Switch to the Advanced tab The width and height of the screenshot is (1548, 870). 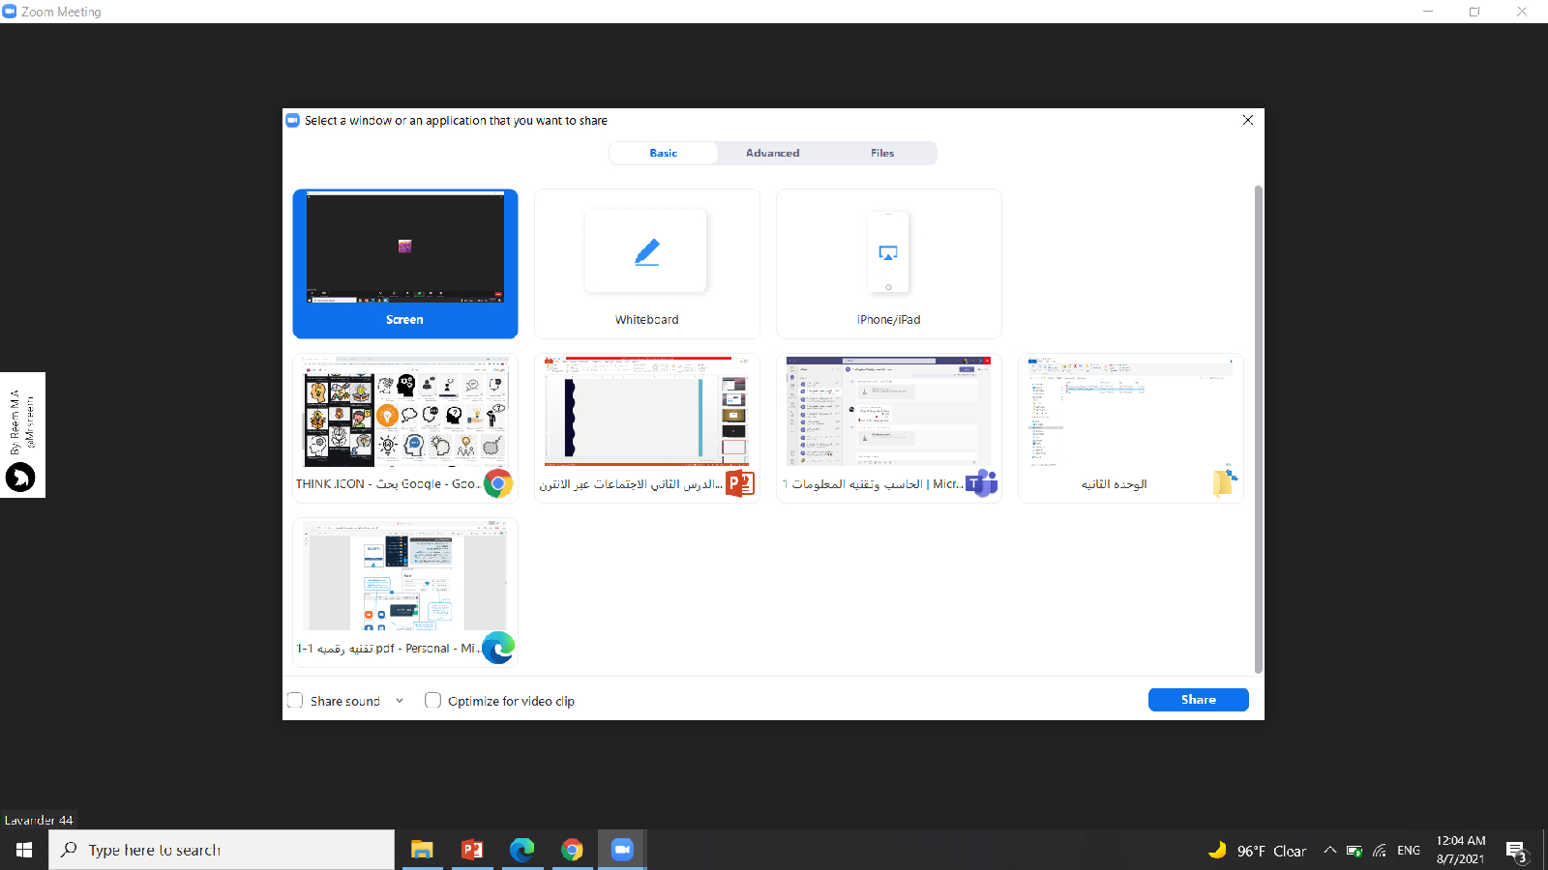772,153
